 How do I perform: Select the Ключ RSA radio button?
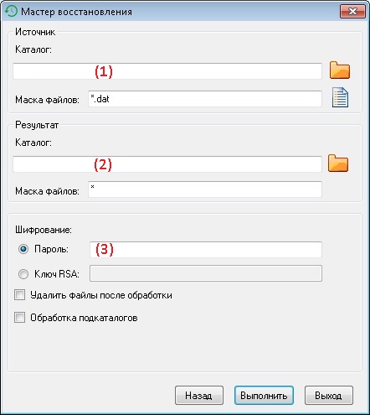23,274
